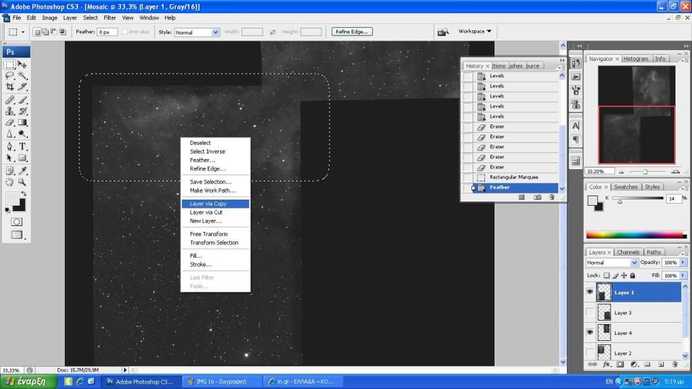Select the Eraser tool in toolbox
The width and height of the screenshot is (692, 389).
pos(10,123)
